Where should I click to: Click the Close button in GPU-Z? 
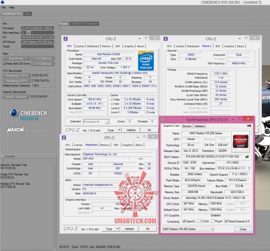[x=243, y=229]
